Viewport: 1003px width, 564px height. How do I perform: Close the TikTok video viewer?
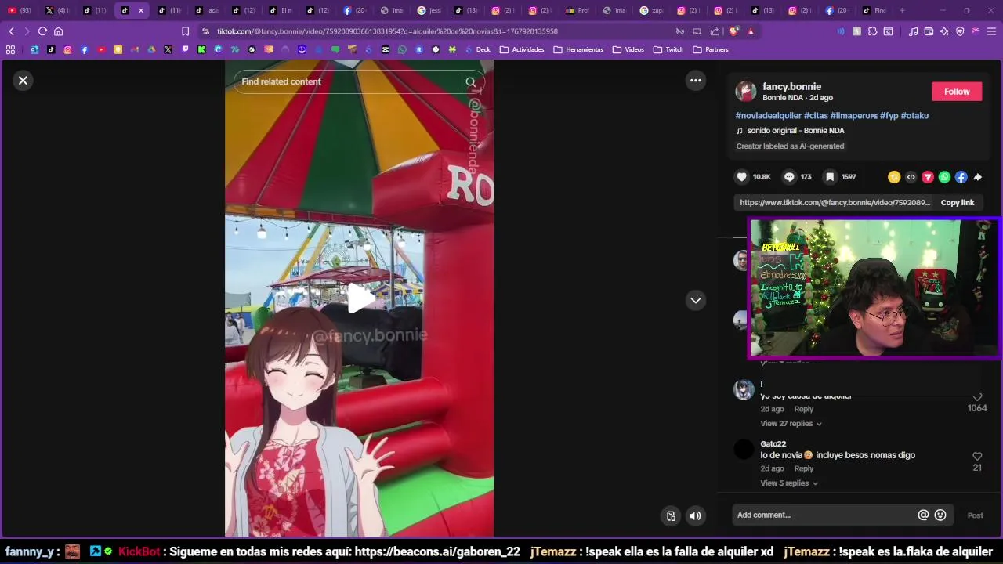tap(23, 80)
